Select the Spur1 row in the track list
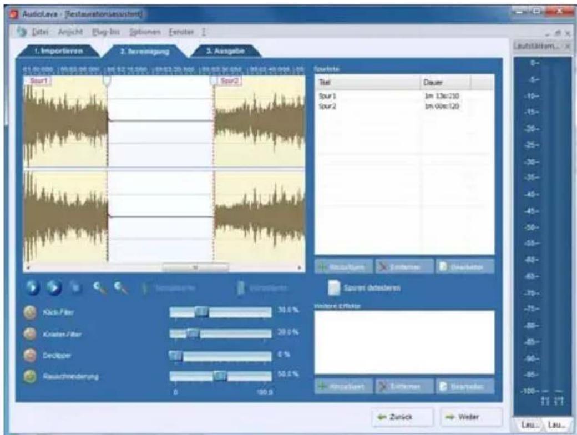 404,96
